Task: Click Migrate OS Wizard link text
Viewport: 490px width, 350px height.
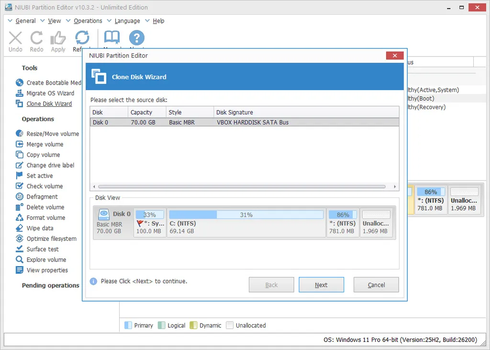Action: [50, 93]
